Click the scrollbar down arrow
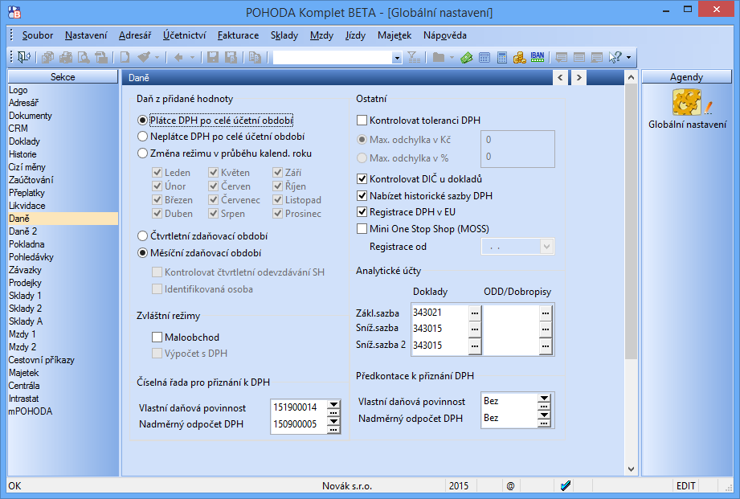The height and width of the screenshot is (499, 740). tap(631, 469)
